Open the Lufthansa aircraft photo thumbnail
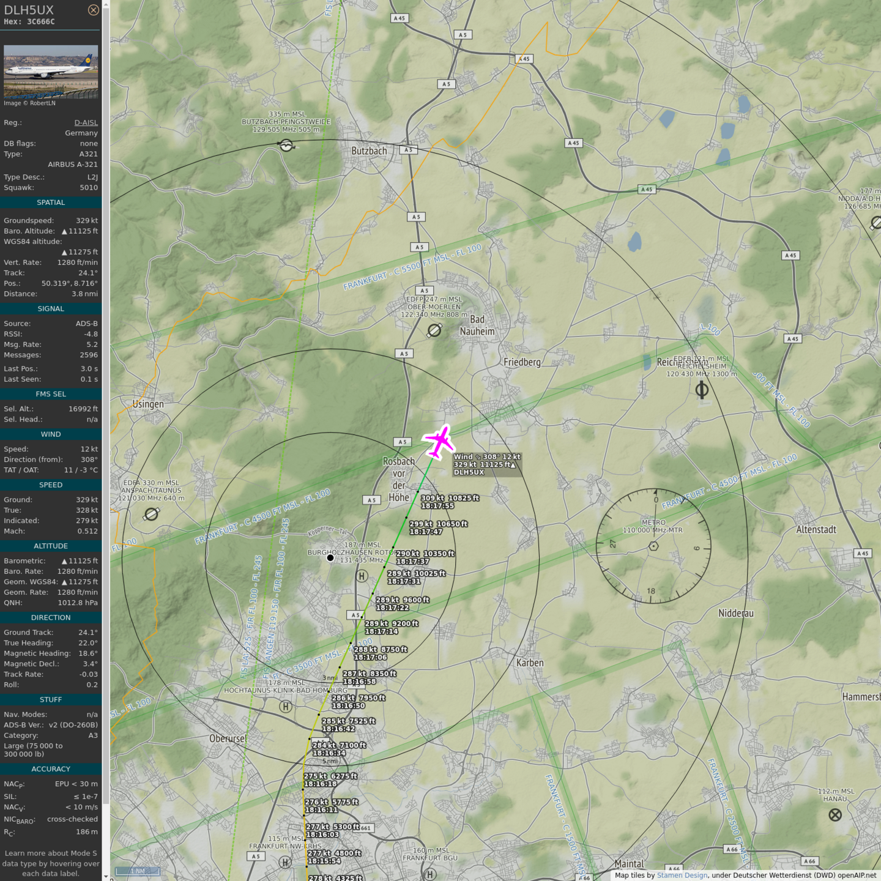This screenshot has height=881, width=881. (51, 72)
